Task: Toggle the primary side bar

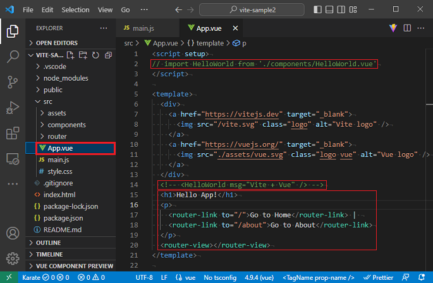Action: point(317,9)
